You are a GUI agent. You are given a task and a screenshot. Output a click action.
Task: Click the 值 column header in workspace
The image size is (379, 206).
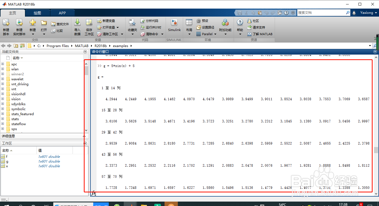(54, 150)
